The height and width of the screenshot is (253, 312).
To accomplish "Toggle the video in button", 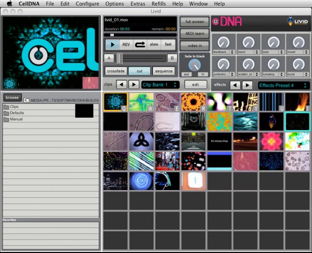I will pyautogui.click(x=194, y=46).
